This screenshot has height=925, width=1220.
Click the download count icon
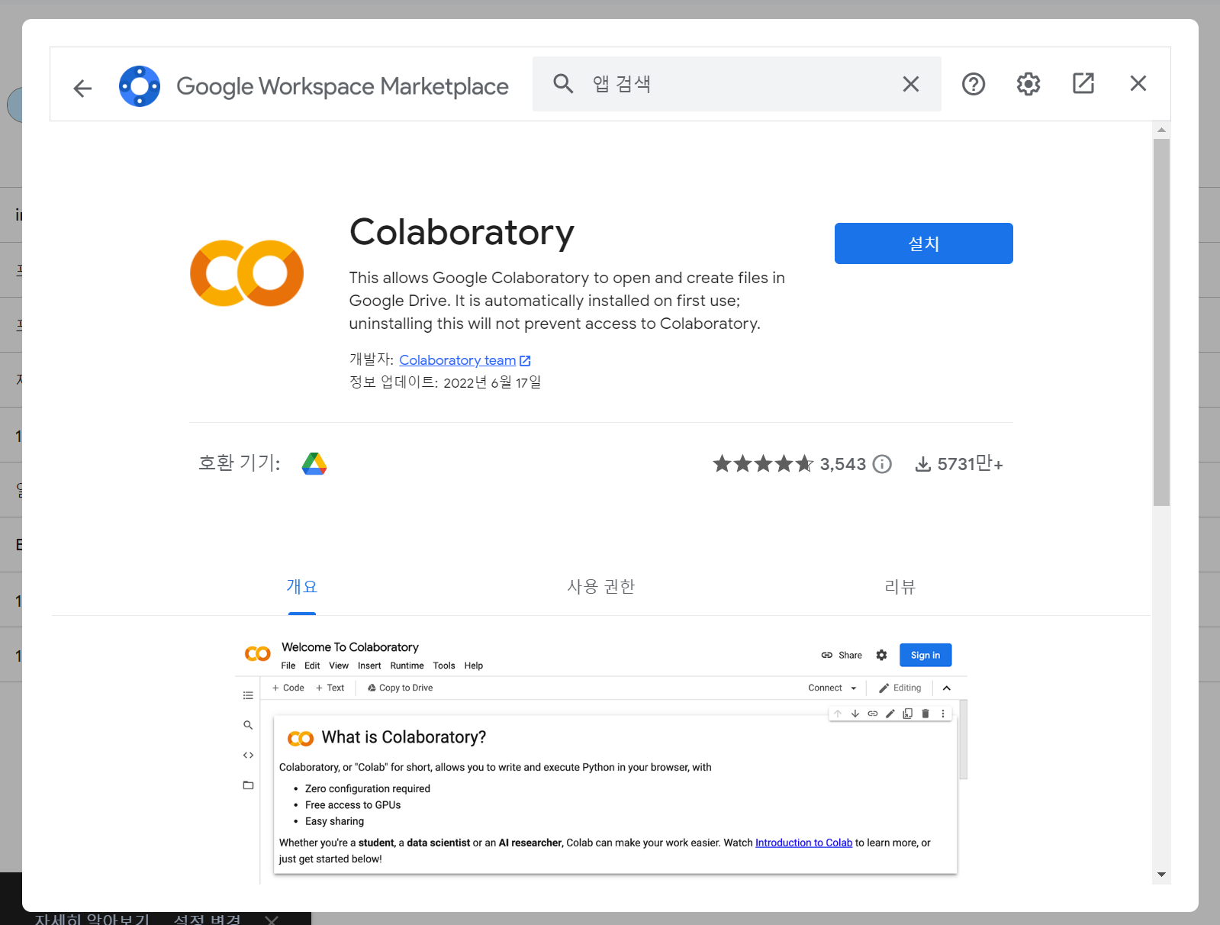[923, 464]
